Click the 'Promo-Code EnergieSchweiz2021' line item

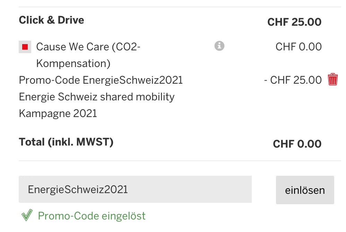point(101,80)
